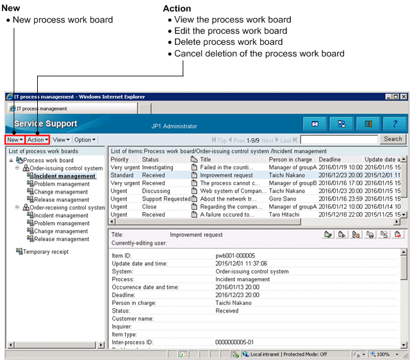Click 'Goro Sano' in Person in charge column
412x362 pixels.
tap(283, 199)
